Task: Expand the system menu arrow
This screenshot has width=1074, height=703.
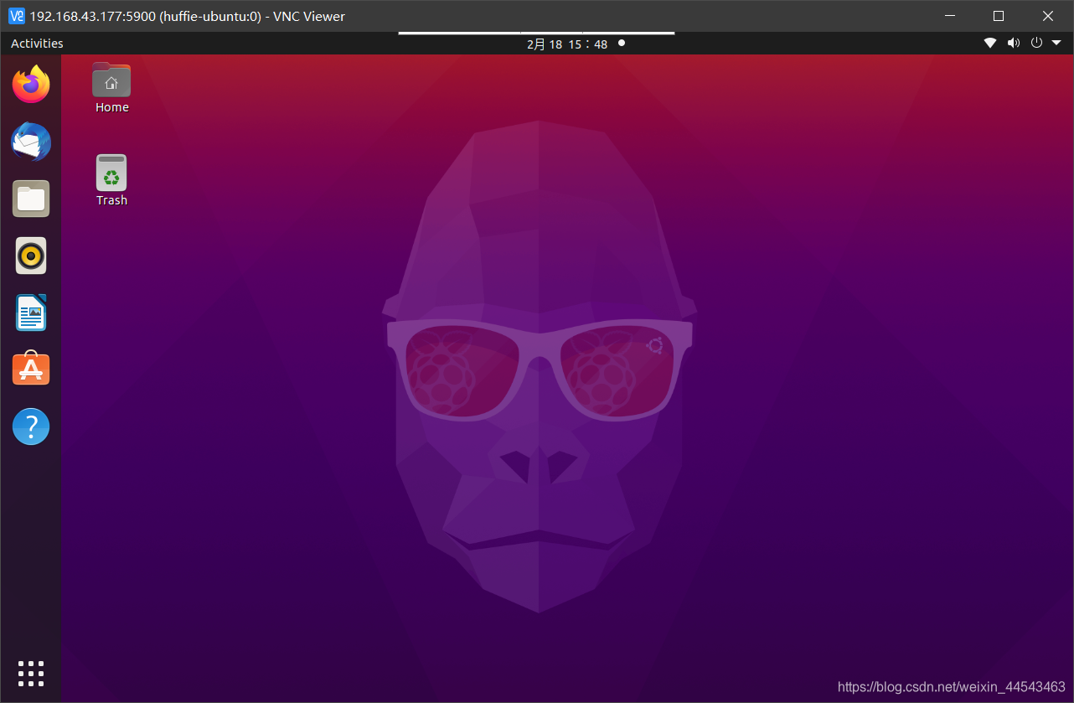Action: pyautogui.click(x=1055, y=44)
